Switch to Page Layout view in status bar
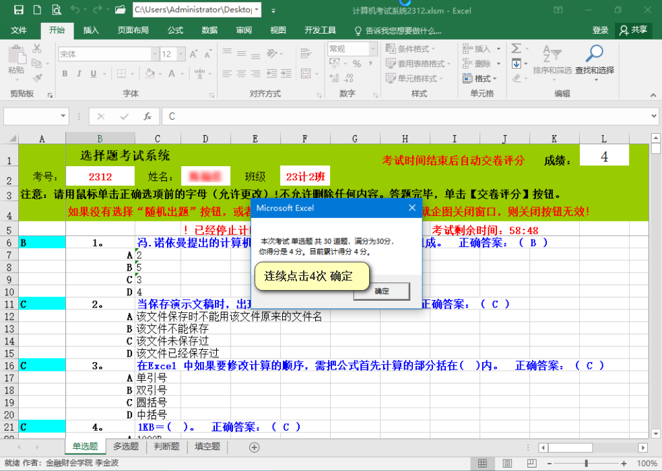The height and width of the screenshot is (471, 662). [507, 464]
